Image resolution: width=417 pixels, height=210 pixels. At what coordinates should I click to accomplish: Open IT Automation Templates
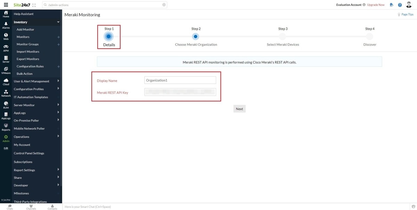click(31, 97)
